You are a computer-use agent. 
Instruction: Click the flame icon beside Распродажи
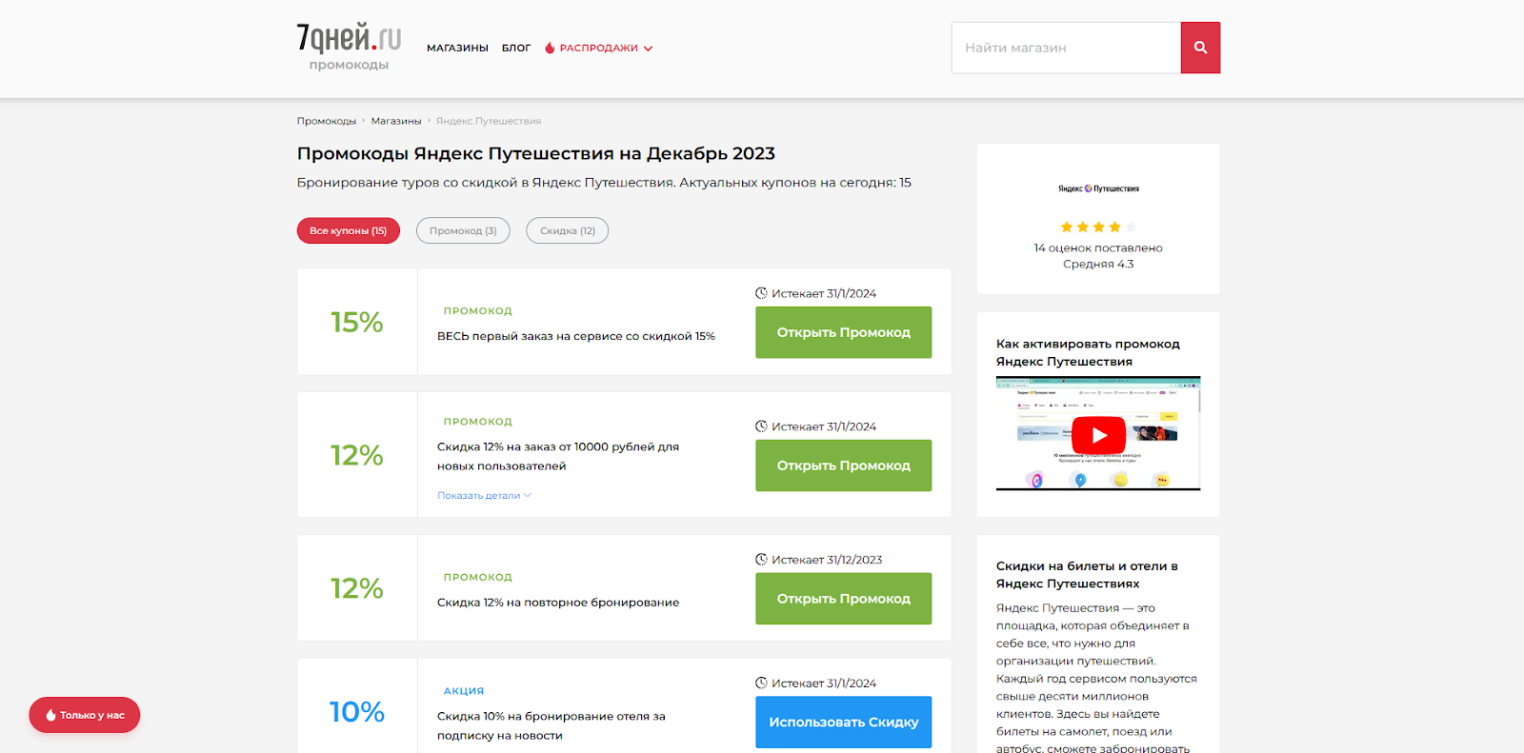[550, 48]
